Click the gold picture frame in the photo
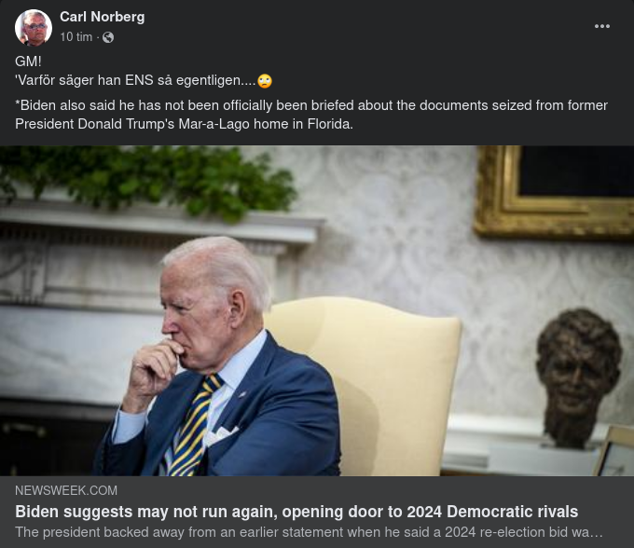The width and height of the screenshot is (634, 548). coord(554,191)
